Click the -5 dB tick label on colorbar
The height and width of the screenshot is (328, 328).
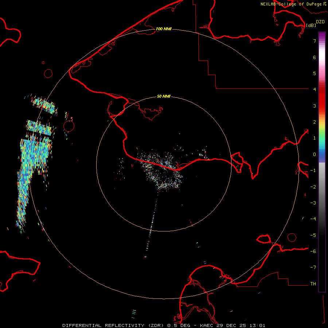[313, 235]
